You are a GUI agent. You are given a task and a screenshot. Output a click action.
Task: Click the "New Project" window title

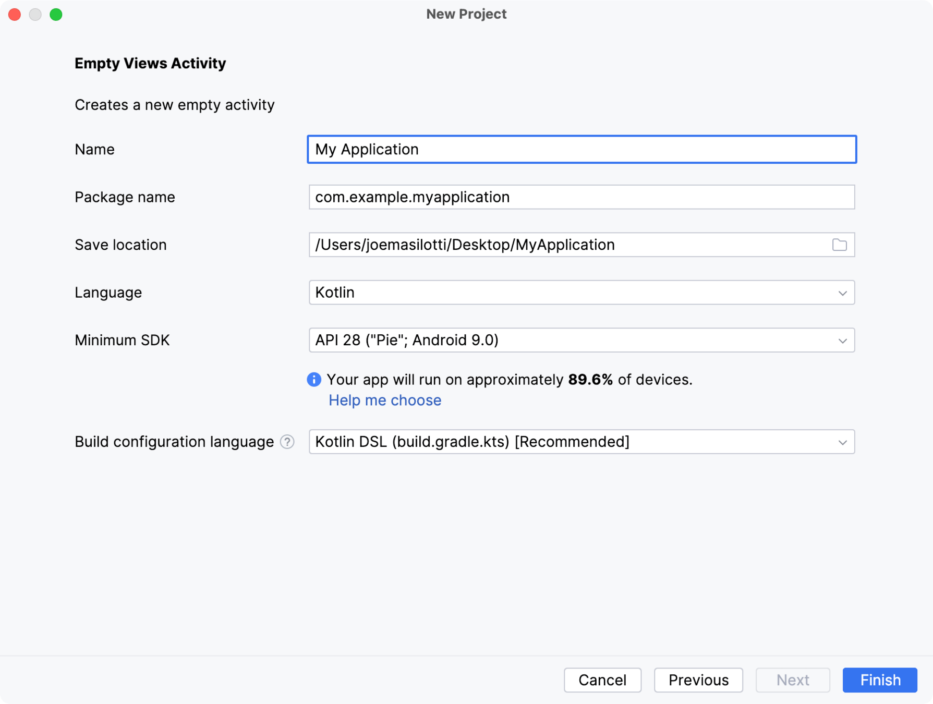466,14
